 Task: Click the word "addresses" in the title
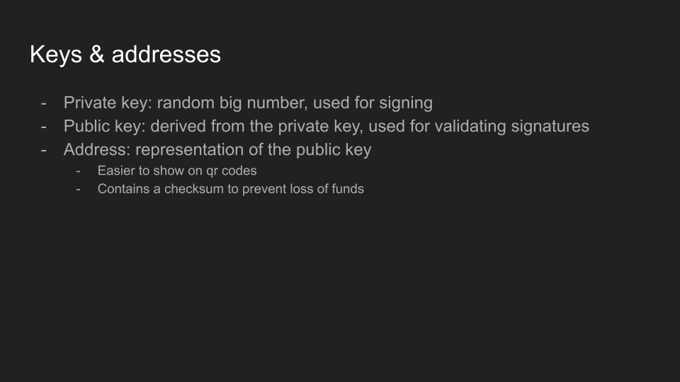(x=165, y=54)
